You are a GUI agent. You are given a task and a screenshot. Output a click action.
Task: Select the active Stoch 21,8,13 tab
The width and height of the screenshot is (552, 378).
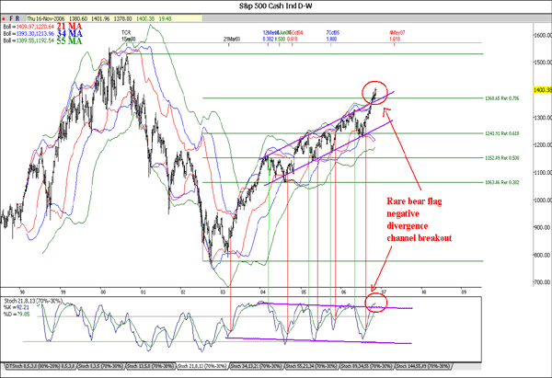[202, 366]
